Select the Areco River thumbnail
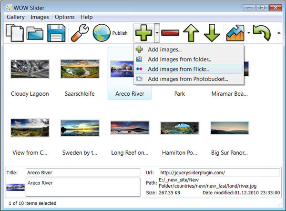The image size is (286, 211). pos(122,69)
